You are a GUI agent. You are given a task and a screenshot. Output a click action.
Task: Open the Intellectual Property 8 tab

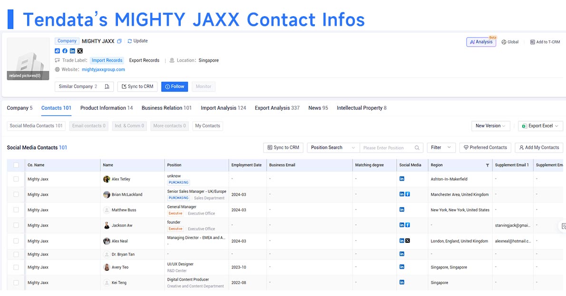click(x=361, y=108)
